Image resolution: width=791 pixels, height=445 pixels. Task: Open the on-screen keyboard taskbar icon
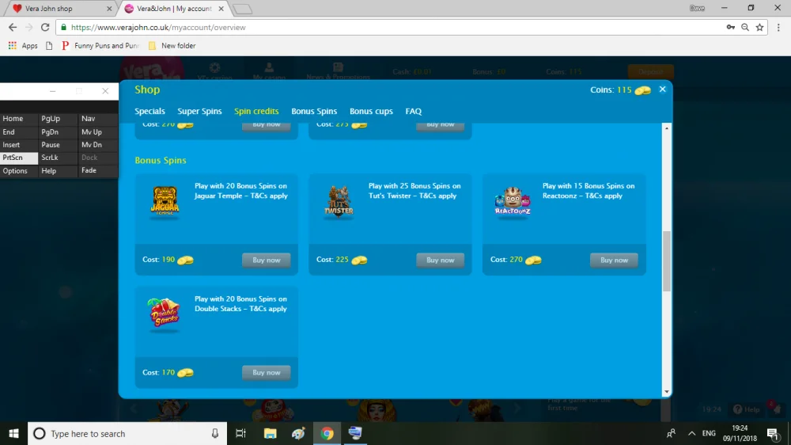tap(355, 433)
